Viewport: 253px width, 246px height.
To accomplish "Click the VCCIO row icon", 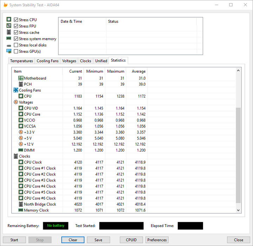I will click(21, 120).
